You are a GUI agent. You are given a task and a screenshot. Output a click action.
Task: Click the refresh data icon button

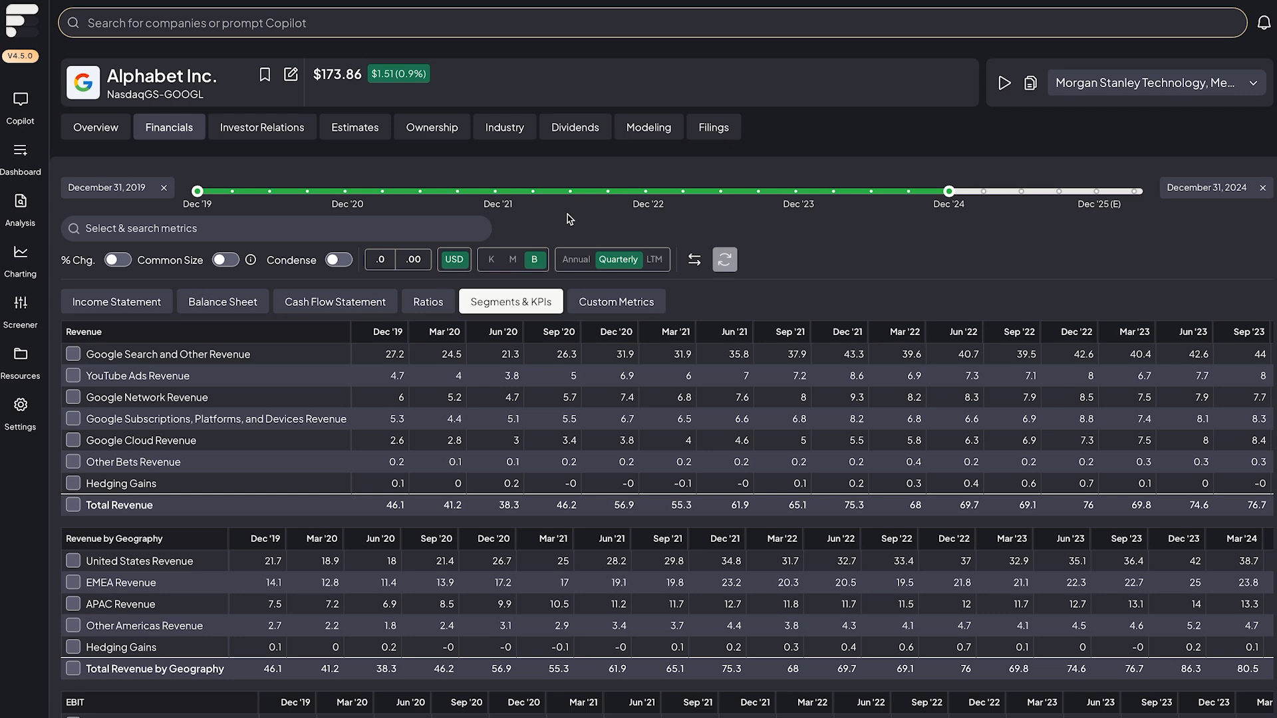725,260
